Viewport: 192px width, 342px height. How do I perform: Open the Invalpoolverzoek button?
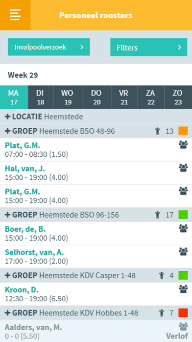pyautogui.click(x=49, y=47)
